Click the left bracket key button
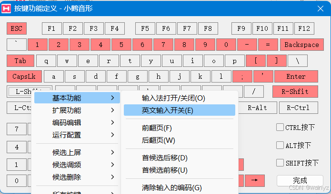 point(256,61)
